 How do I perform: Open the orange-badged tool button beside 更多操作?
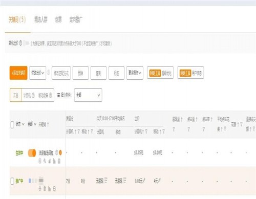[x=160, y=73]
